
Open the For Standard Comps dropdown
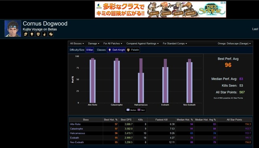point(175,43)
